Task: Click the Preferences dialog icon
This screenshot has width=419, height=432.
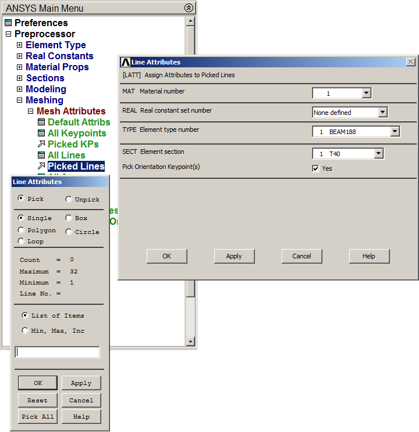Action: tap(8, 23)
